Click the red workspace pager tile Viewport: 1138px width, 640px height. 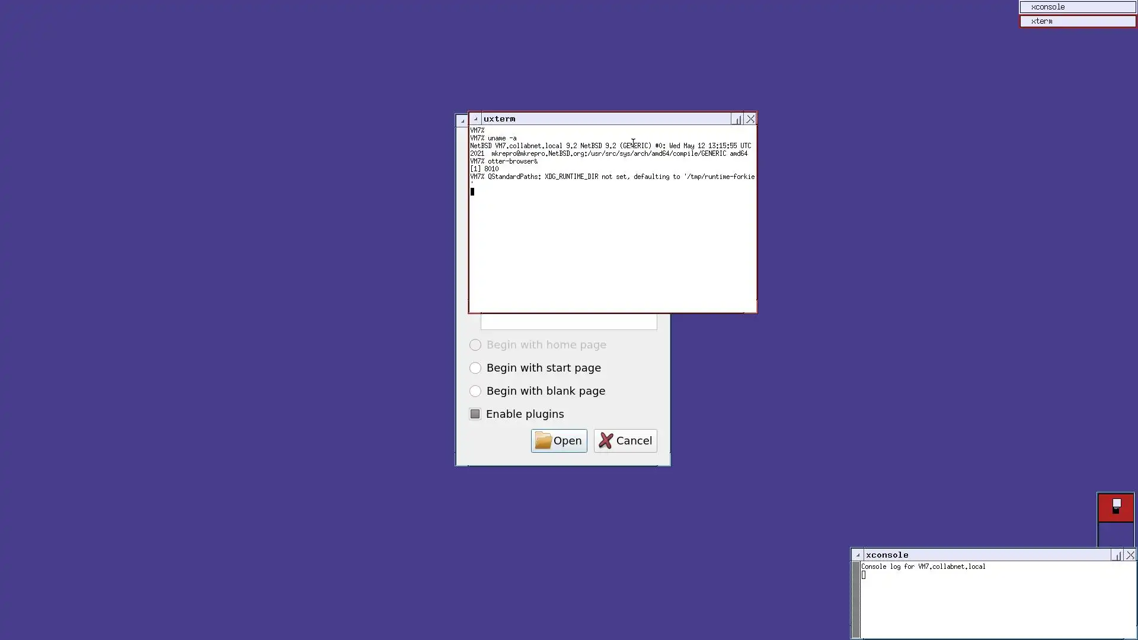click(x=1115, y=507)
